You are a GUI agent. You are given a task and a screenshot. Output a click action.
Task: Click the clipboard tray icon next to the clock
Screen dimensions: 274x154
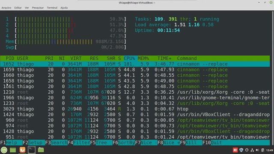[x=262, y=150]
